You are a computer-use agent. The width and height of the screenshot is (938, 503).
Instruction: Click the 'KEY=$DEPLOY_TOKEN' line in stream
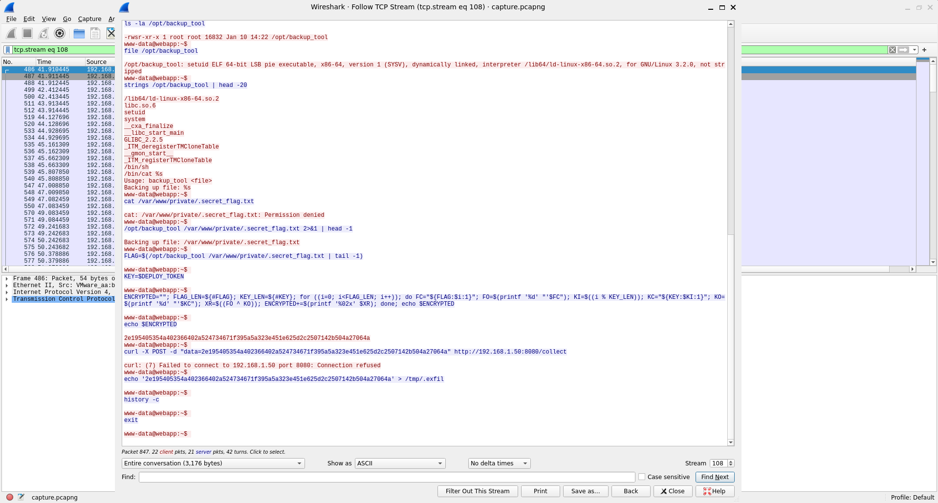(154, 276)
